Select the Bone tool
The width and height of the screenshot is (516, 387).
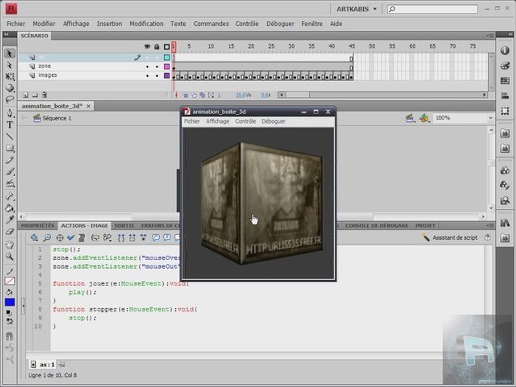[x=10, y=196]
